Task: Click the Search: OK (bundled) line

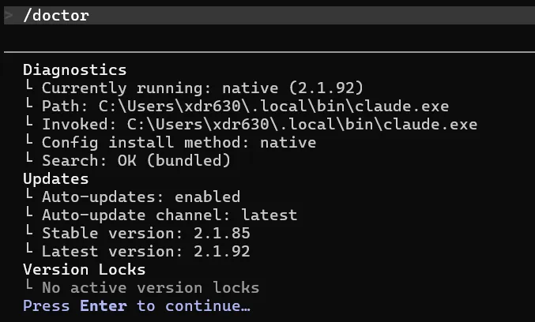Action: pos(136,161)
